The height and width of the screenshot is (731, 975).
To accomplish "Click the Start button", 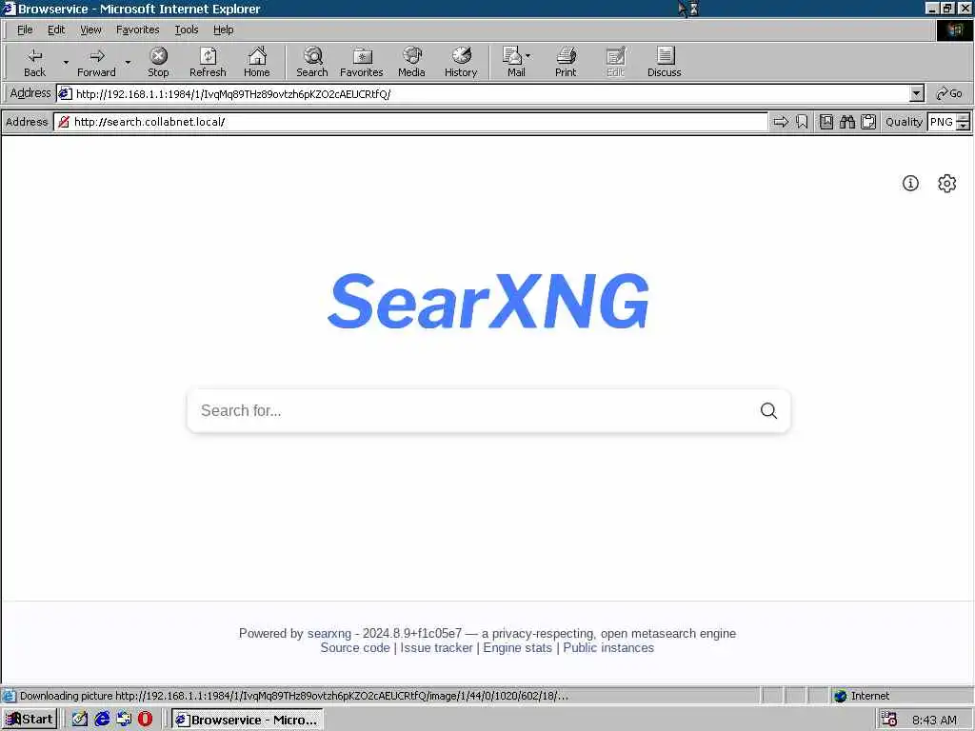I will tap(30, 720).
